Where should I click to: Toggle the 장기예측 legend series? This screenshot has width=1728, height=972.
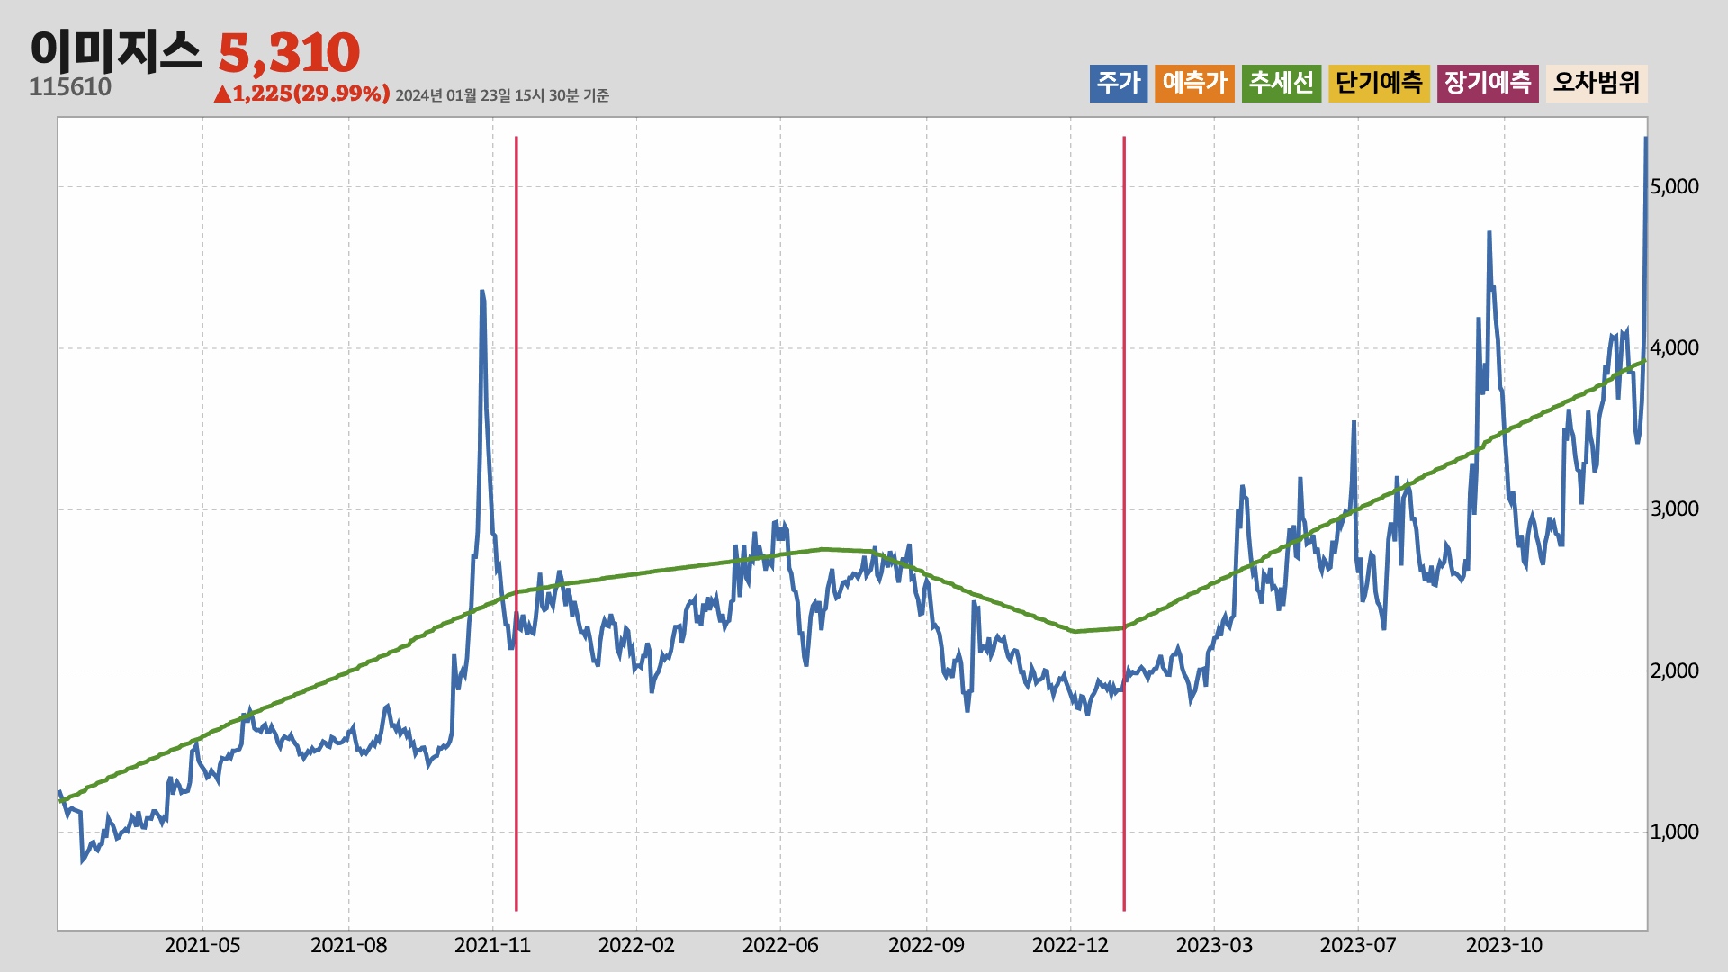pyautogui.click(x=1488, y=83)
